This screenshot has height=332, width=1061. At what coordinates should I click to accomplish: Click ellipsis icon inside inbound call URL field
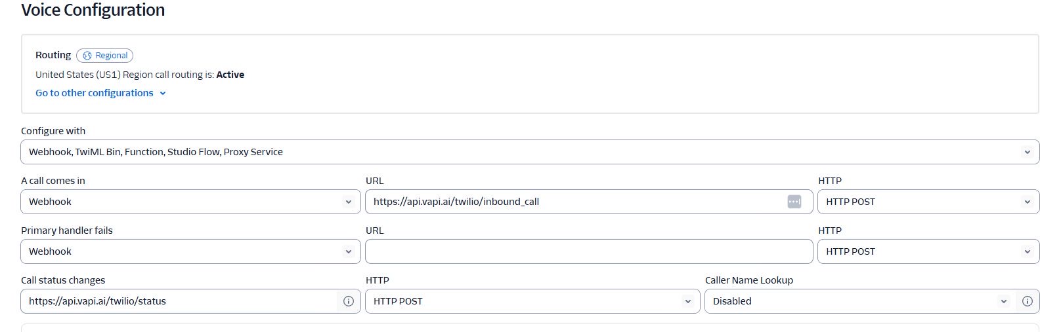[794, 202]
